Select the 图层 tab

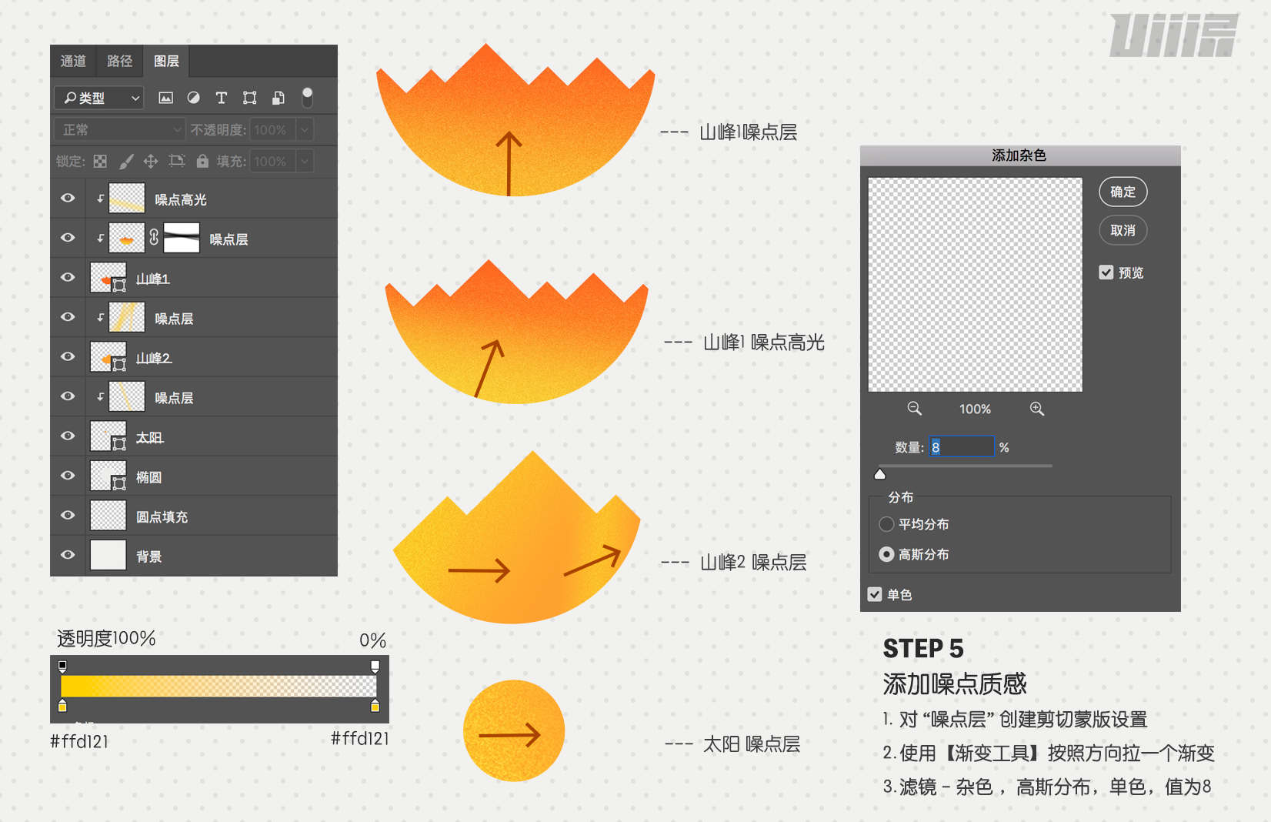click(166, 61)
